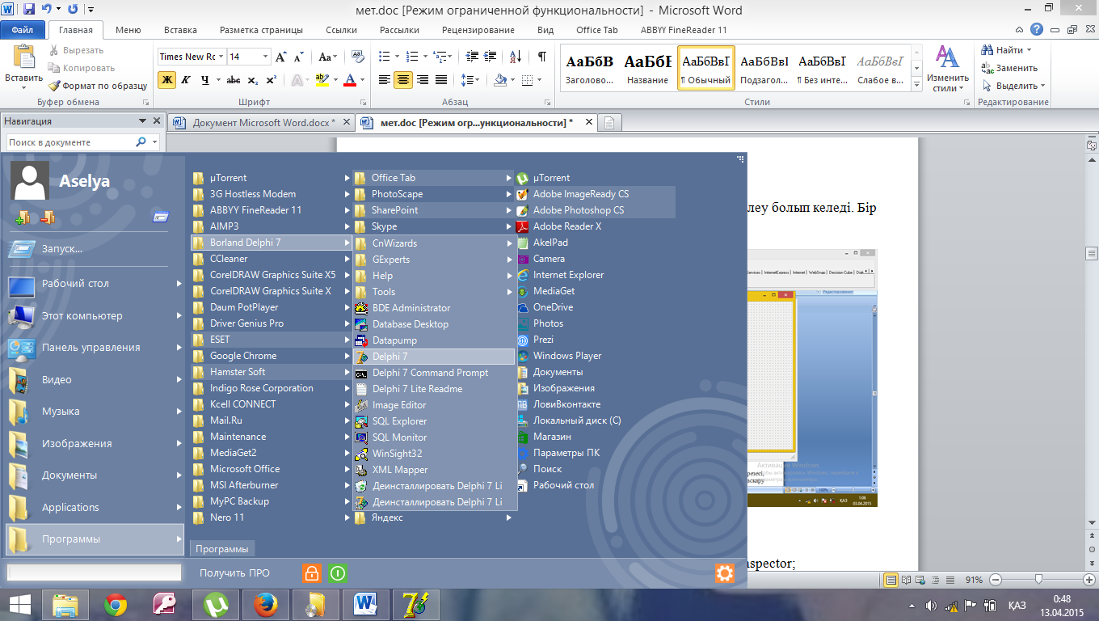Toggle center paragraph alignment
The width and height of the screenshot is (1099, 621).
[x=403, y=80]
